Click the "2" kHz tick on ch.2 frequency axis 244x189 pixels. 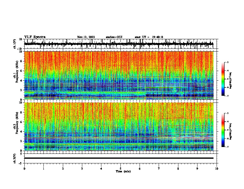tap(21, 141)
